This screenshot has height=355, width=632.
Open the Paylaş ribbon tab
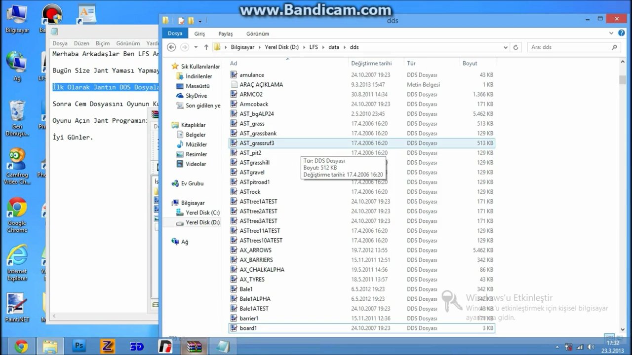226,34
